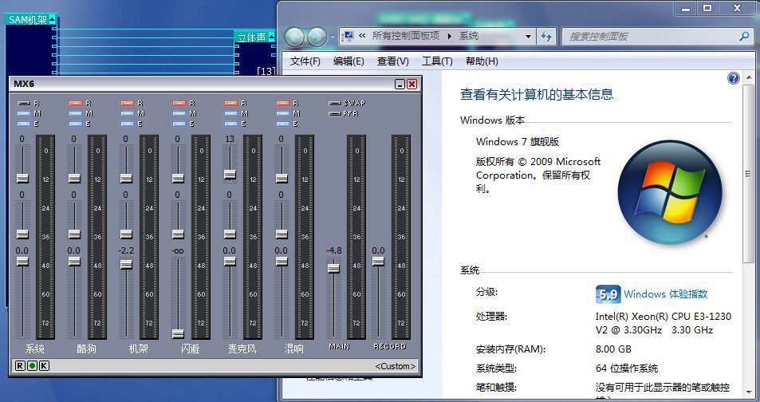The image size is (760, 402).
Task: Toggle M mute on the 机架 channel
Action: (128, 113)
